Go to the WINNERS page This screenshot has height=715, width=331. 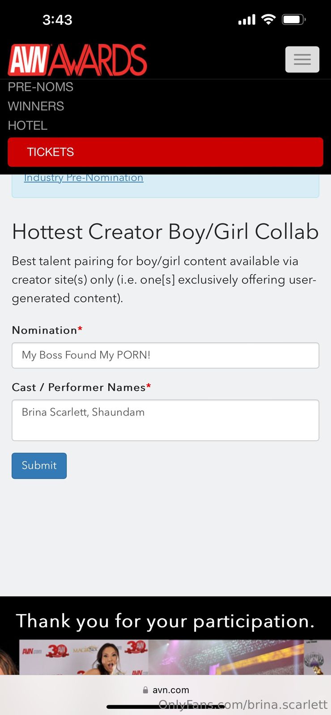pyautogui.click(x=36, y=106)
